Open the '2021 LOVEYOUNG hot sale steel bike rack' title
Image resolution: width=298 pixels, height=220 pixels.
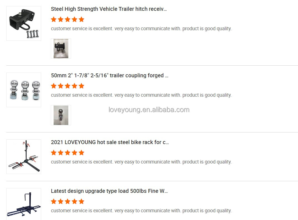(110, 142)
